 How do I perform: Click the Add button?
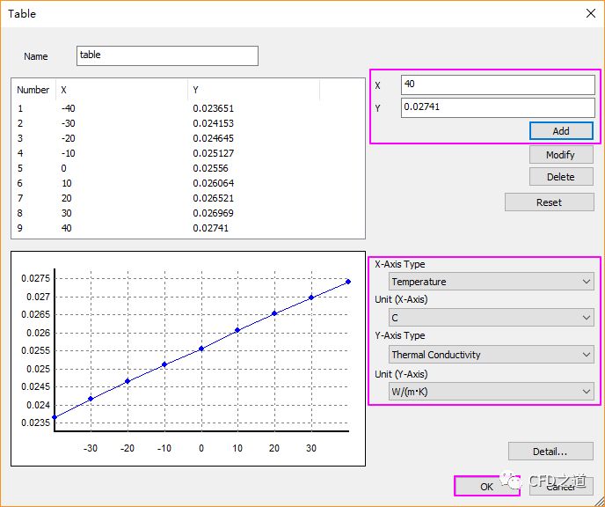click(561, 130)
